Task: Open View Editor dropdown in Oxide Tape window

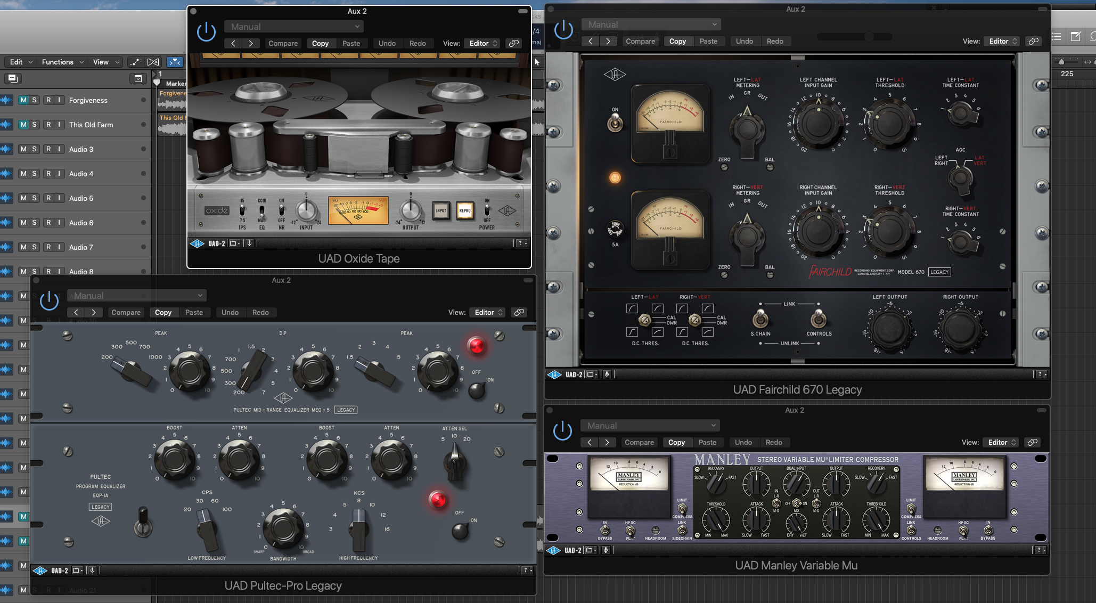Action: click(482, 43)
